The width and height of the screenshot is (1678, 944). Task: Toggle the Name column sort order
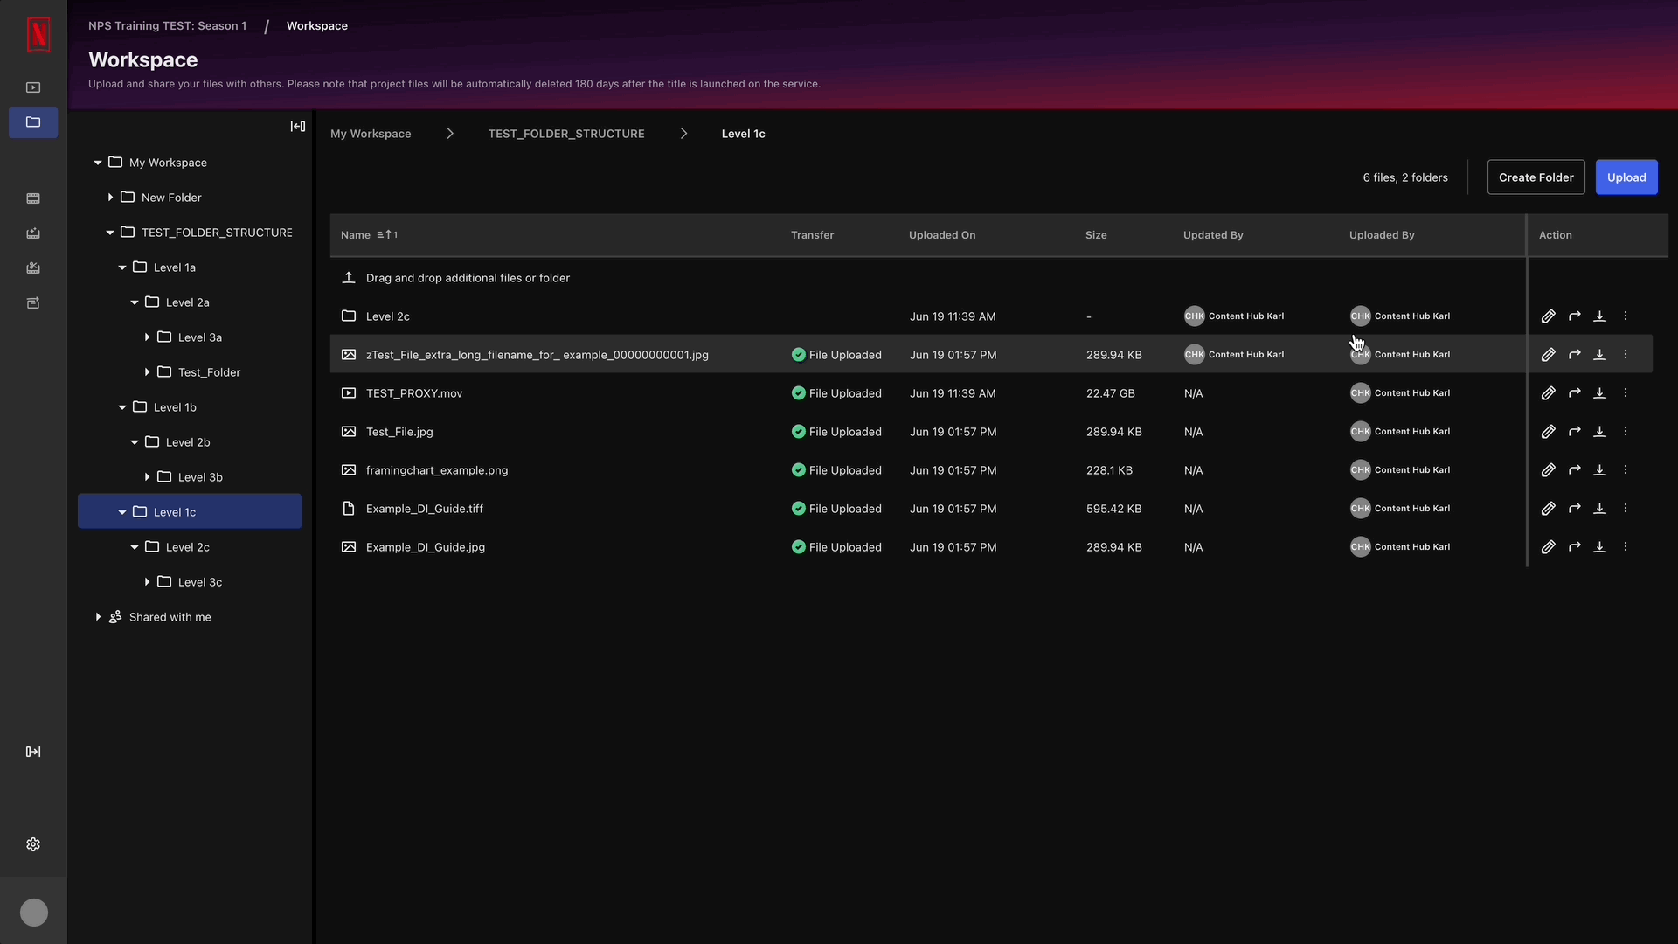click(387, 235)
